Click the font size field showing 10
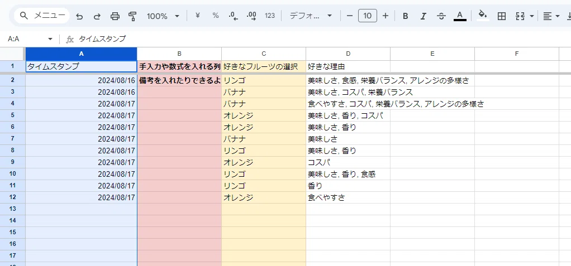The width and height of the screenshot is (571, 266). [368, 16]
